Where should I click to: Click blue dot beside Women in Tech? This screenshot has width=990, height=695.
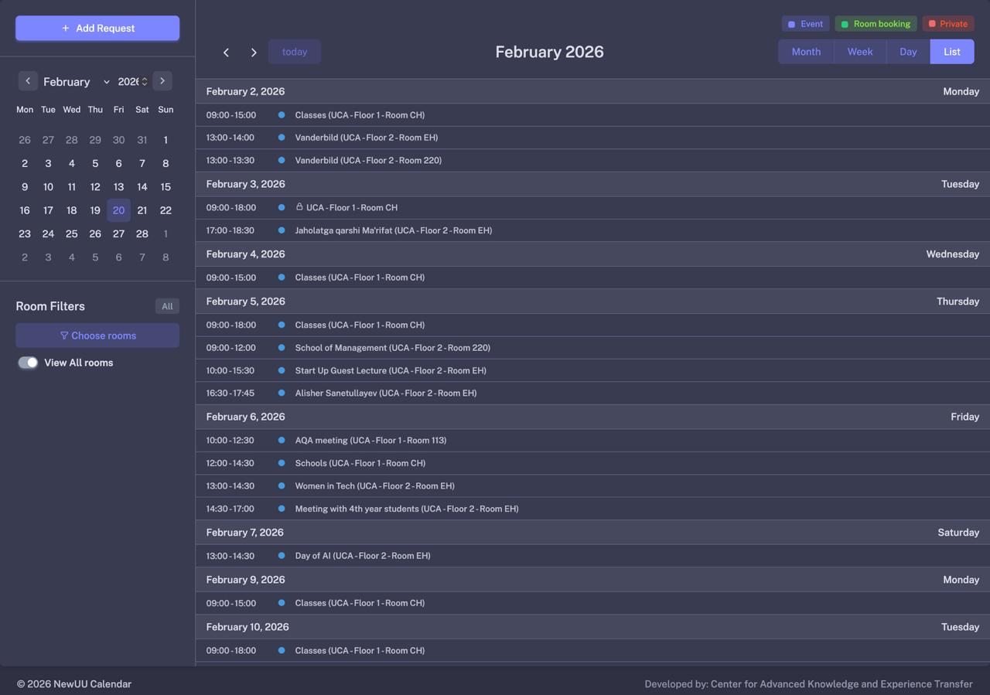tap(282, 486)
